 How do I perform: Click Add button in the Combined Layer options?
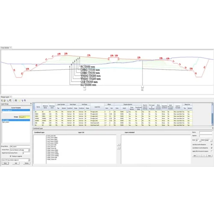point(195,156)
